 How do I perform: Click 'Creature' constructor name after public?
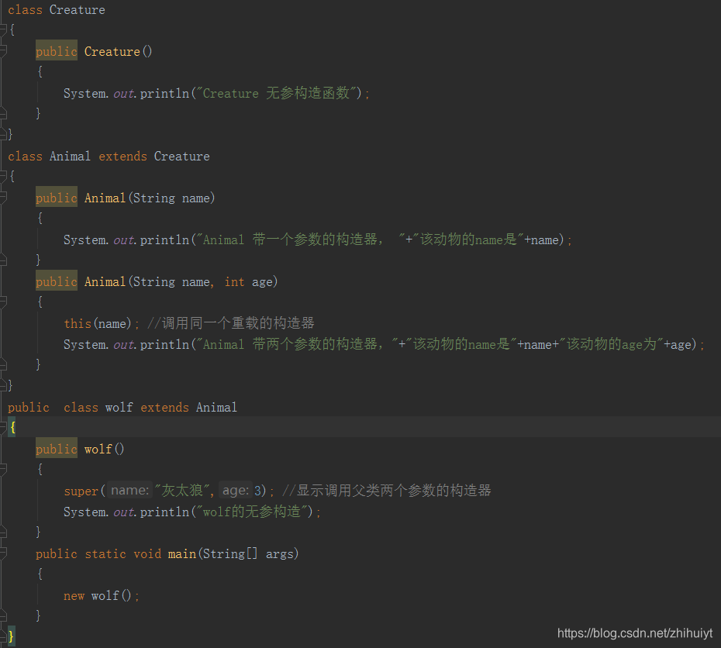(x=112, y=51)
